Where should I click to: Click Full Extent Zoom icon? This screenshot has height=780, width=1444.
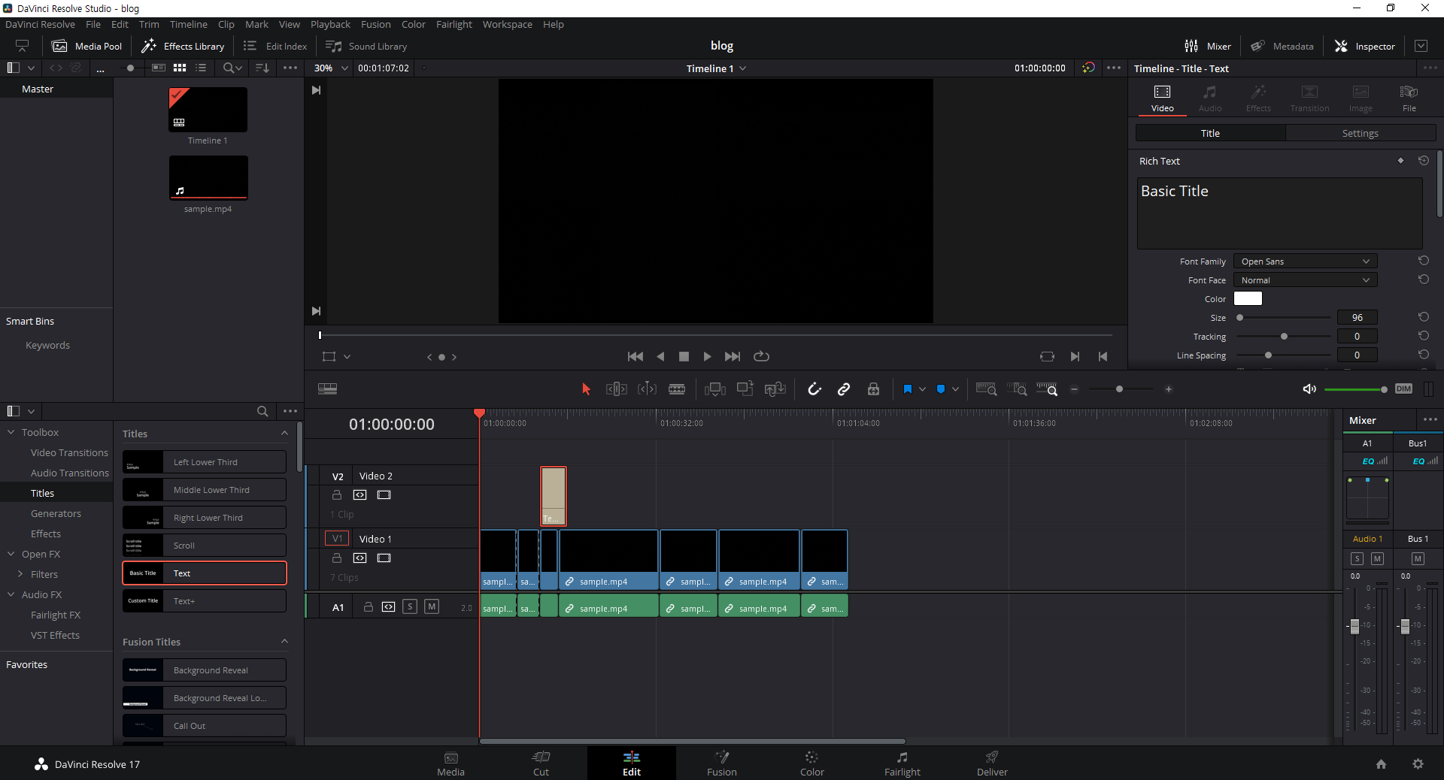tap(986, 388)
